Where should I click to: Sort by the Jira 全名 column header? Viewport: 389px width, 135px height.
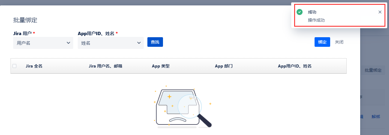coord(34,66)
